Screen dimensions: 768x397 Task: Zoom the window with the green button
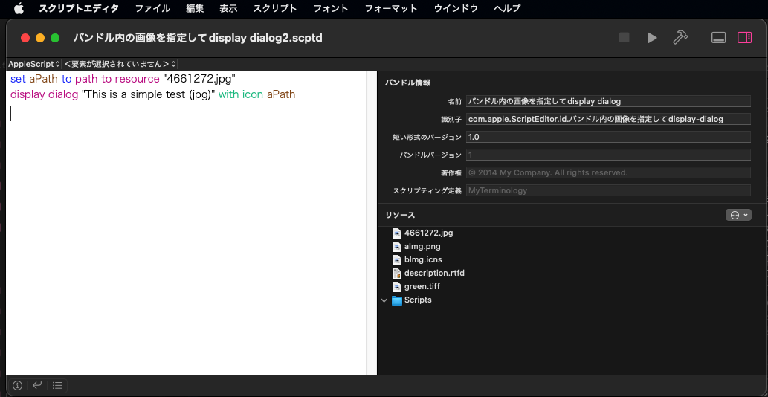[55, 38]
